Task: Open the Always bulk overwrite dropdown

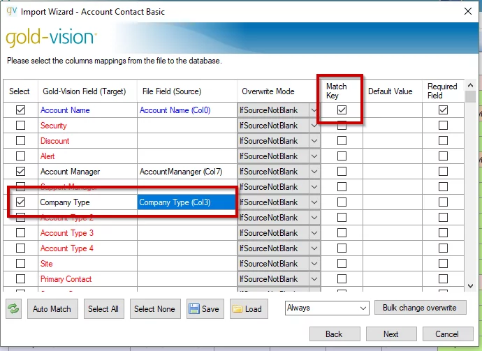Action: click(327, 308)
